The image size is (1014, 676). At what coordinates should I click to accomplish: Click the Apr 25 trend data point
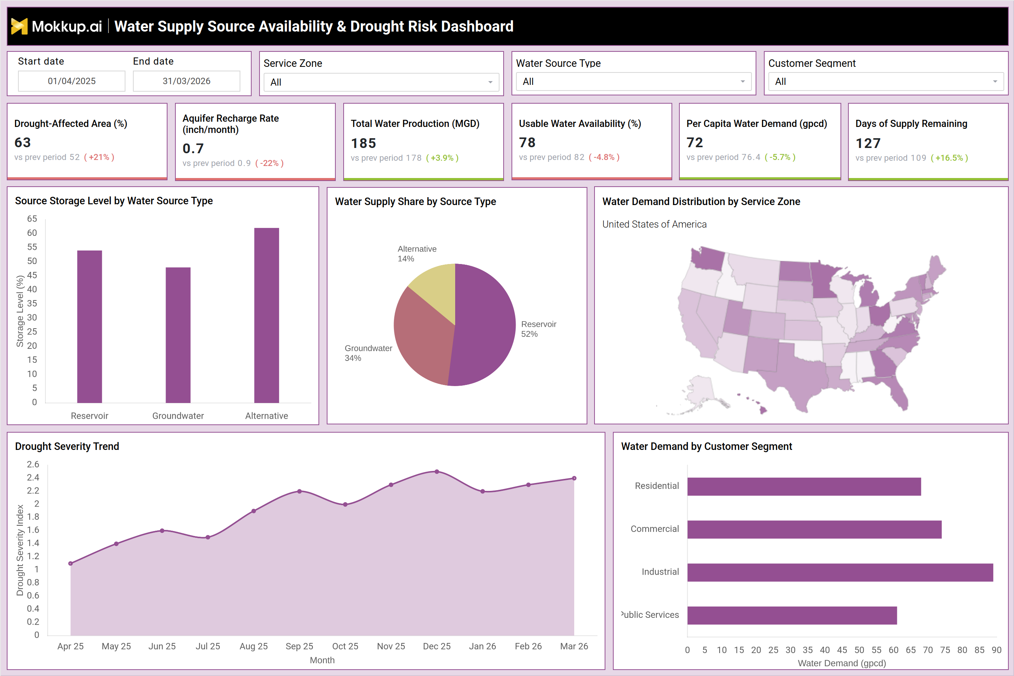tap(71, 563)
